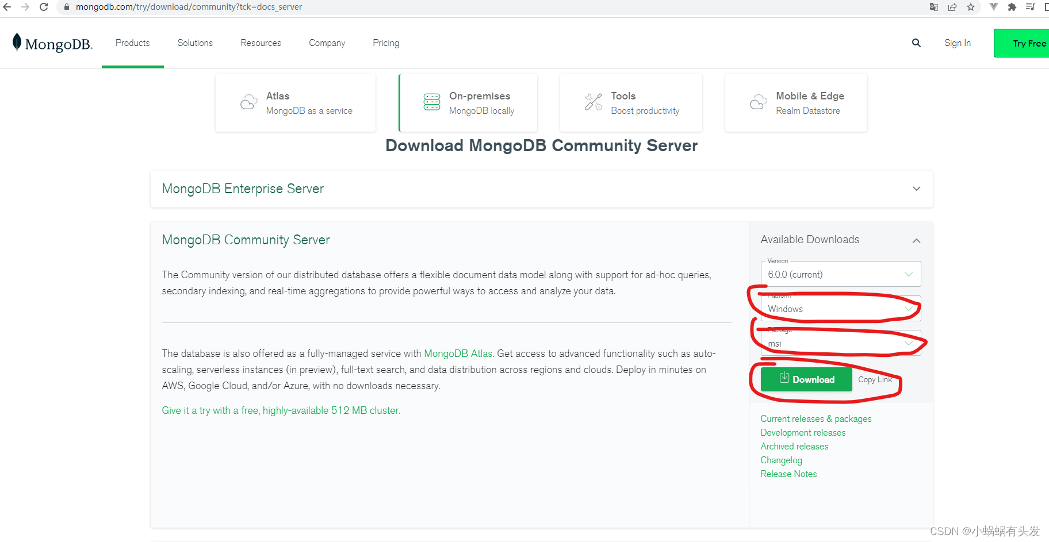Bookmark this page with star icon
The width and height of the screenshot is (1049, 542).
(971, 7)
